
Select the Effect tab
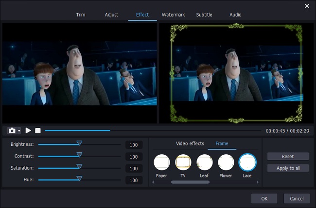(x=142, y=15)
